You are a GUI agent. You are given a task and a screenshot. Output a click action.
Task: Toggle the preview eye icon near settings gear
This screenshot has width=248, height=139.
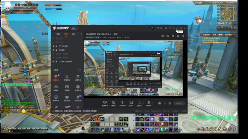tap(165, 103)
